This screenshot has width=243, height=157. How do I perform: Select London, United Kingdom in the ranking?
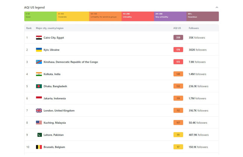[x=59, y=111]
